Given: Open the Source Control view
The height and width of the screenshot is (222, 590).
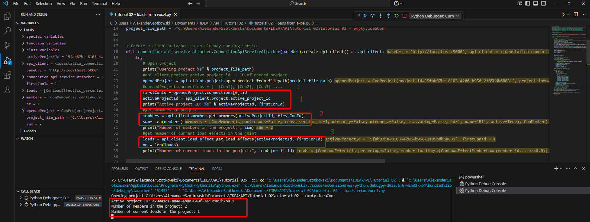Looking at the screenshot, I should (x=7, y=46).
